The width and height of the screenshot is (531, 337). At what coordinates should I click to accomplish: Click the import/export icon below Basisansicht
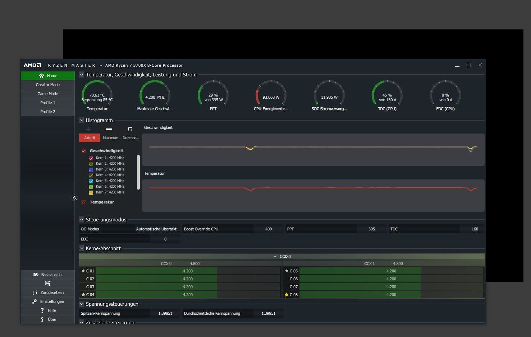(x=48, y=284)
